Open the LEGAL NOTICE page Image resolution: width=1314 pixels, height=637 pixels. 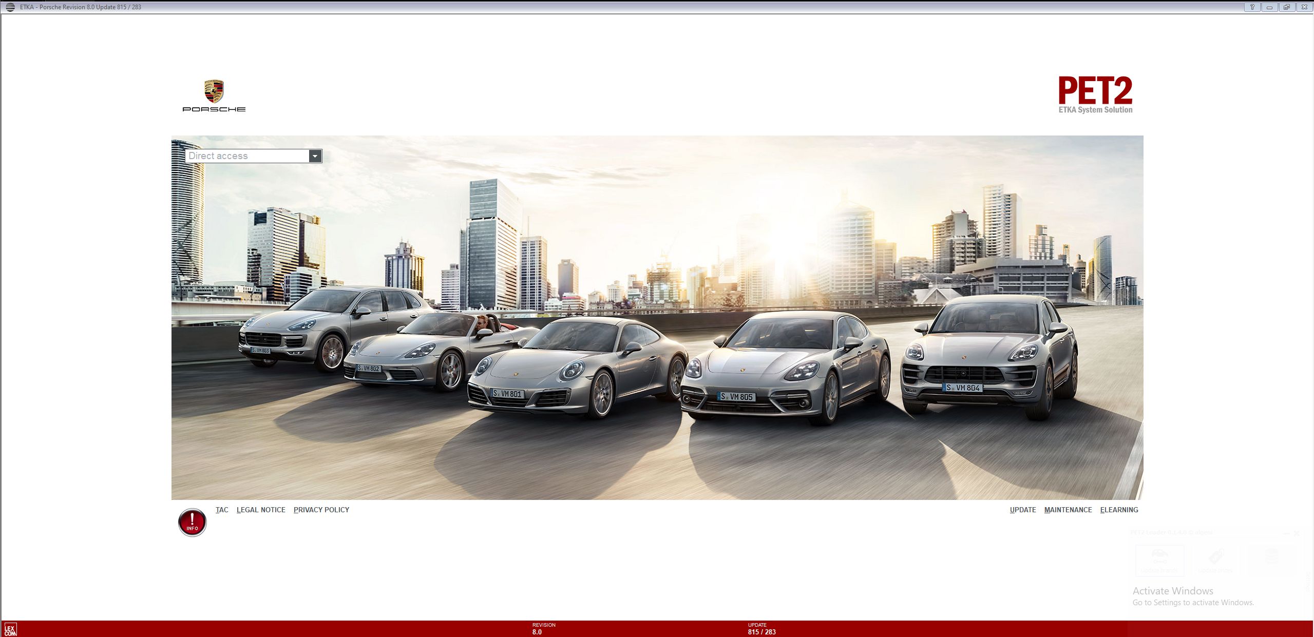pyautogui.click(x=260, y=510)
